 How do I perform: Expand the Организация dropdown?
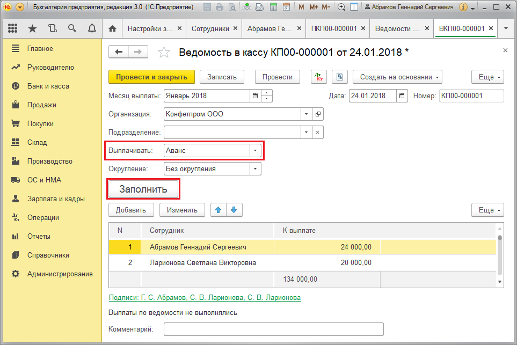307,114
